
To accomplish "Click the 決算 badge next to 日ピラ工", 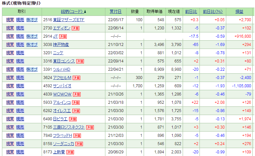I will 73,119.
